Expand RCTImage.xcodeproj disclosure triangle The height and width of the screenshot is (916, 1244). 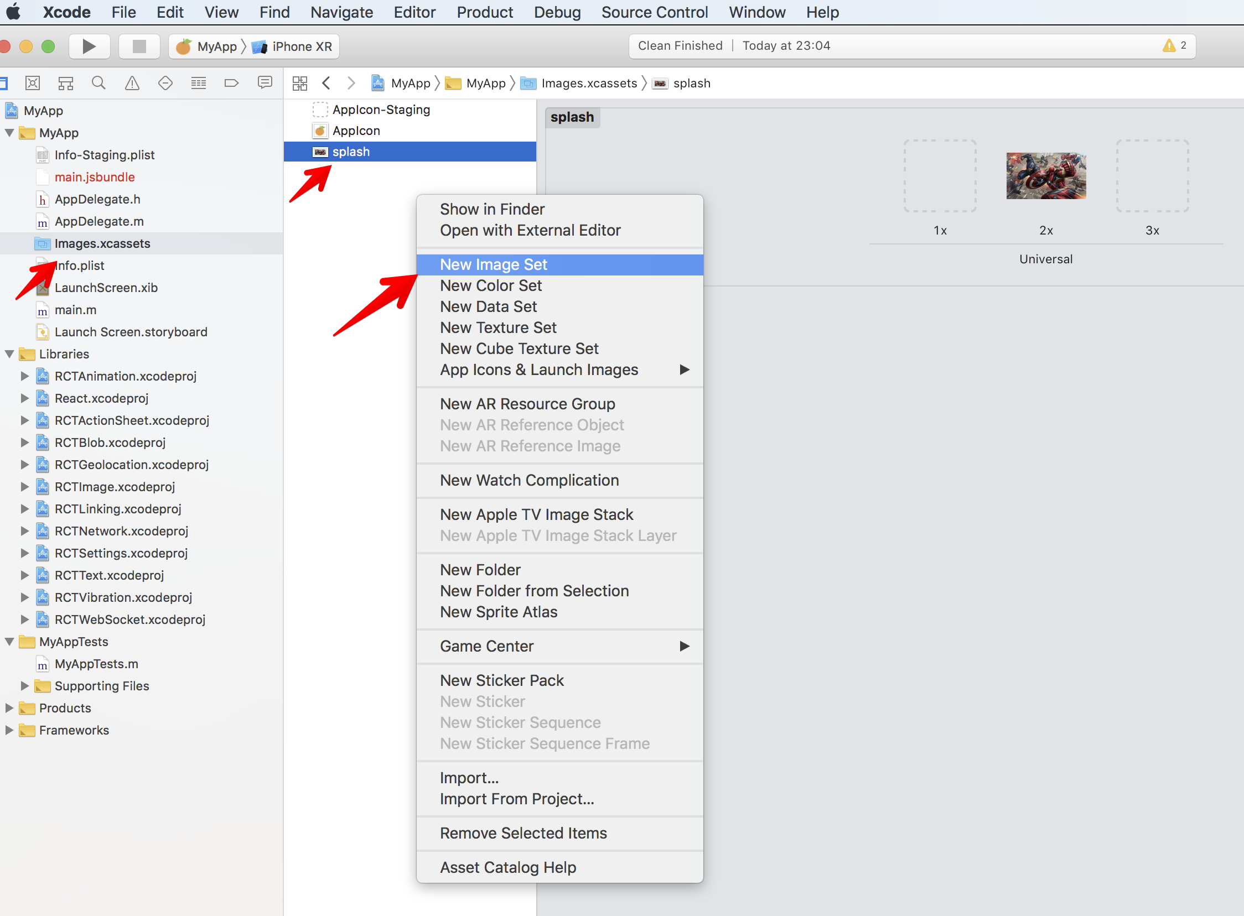tap(25, 487)
